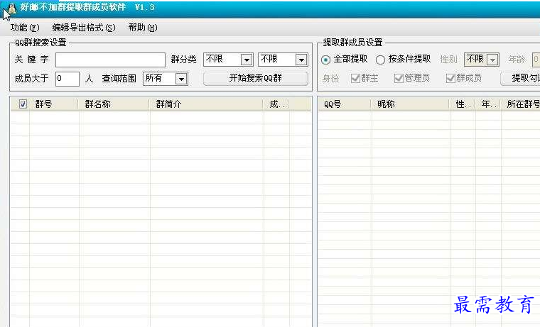Sort by the QQ号 column header

coord(344,104)
